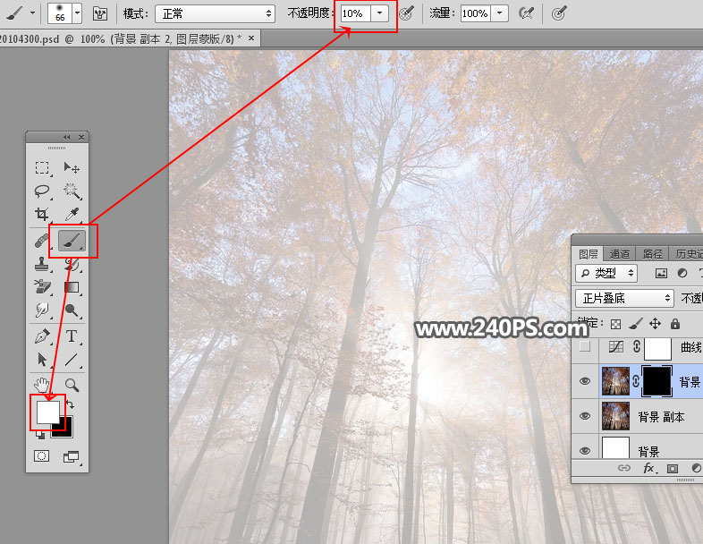This screenshot has height=544, width=703.
Task: Click the opacity value field 10%
Action: click(x=356, y=13)
